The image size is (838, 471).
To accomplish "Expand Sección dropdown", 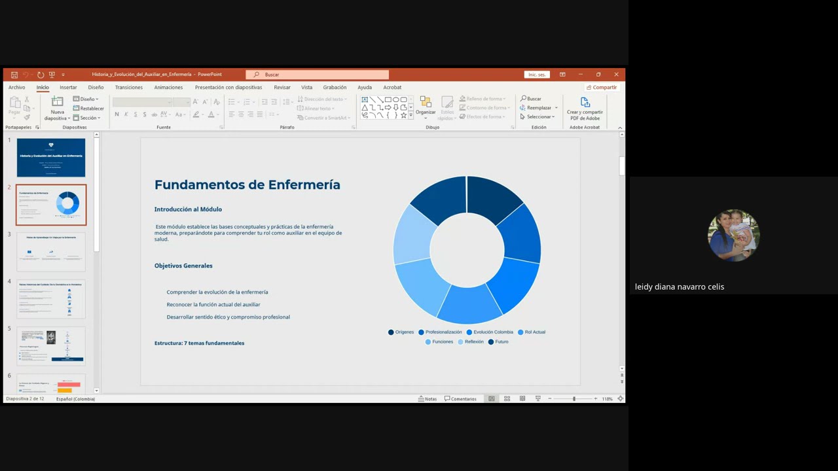I will click(x=86, y=118).
